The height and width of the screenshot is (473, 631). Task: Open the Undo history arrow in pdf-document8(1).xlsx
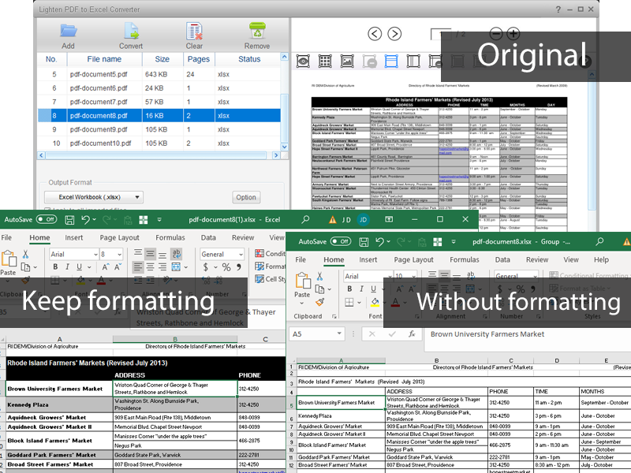[x=94, y=220]
